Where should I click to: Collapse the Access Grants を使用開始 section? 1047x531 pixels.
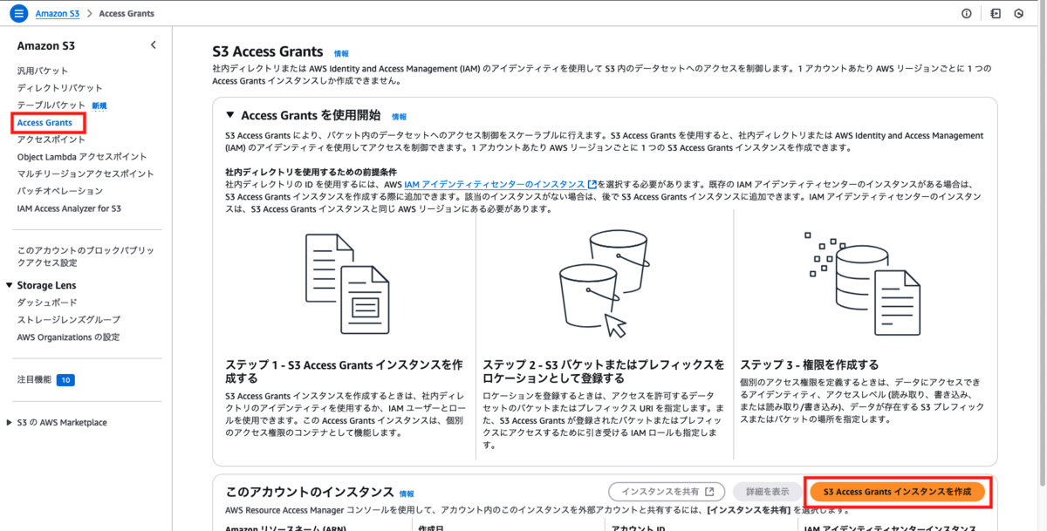coord(230,115)
